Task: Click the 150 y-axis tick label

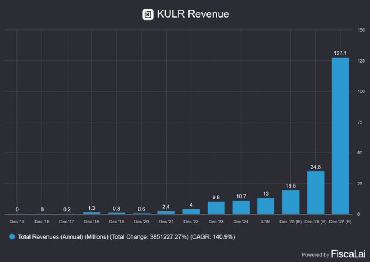Action: (x=361, y=30)
